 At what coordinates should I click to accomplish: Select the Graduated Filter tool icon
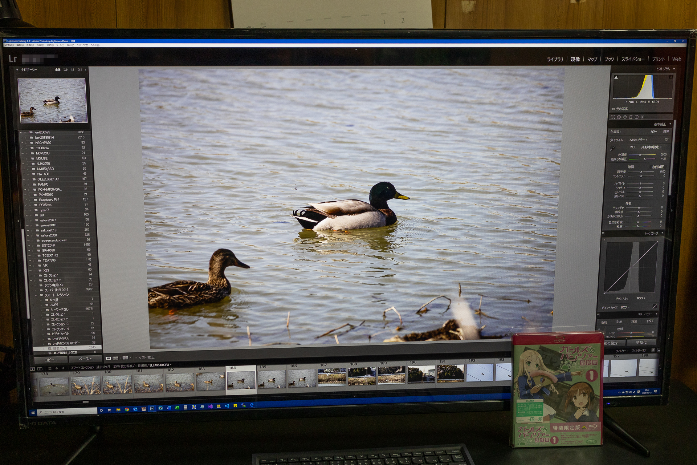click(x=631, y=117)
